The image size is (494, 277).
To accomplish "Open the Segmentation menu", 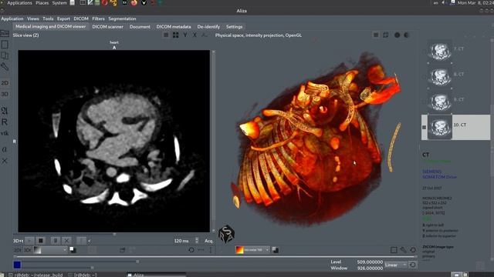I will click(x=122, y=18).
